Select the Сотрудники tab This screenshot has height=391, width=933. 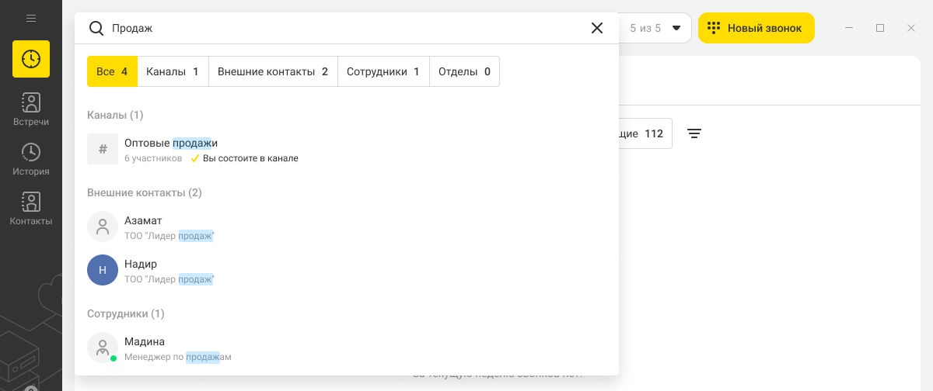click(383, 71)
